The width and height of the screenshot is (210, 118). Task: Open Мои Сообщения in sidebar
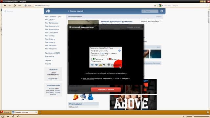(51, 32)
